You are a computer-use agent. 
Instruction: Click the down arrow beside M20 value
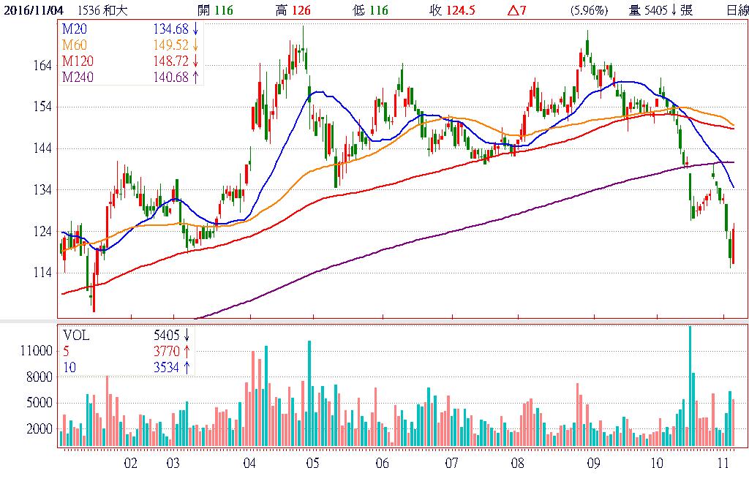(x=195, y=28)
